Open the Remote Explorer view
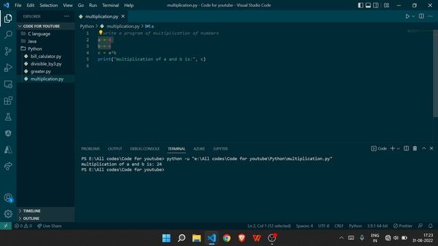 (8, 84)
